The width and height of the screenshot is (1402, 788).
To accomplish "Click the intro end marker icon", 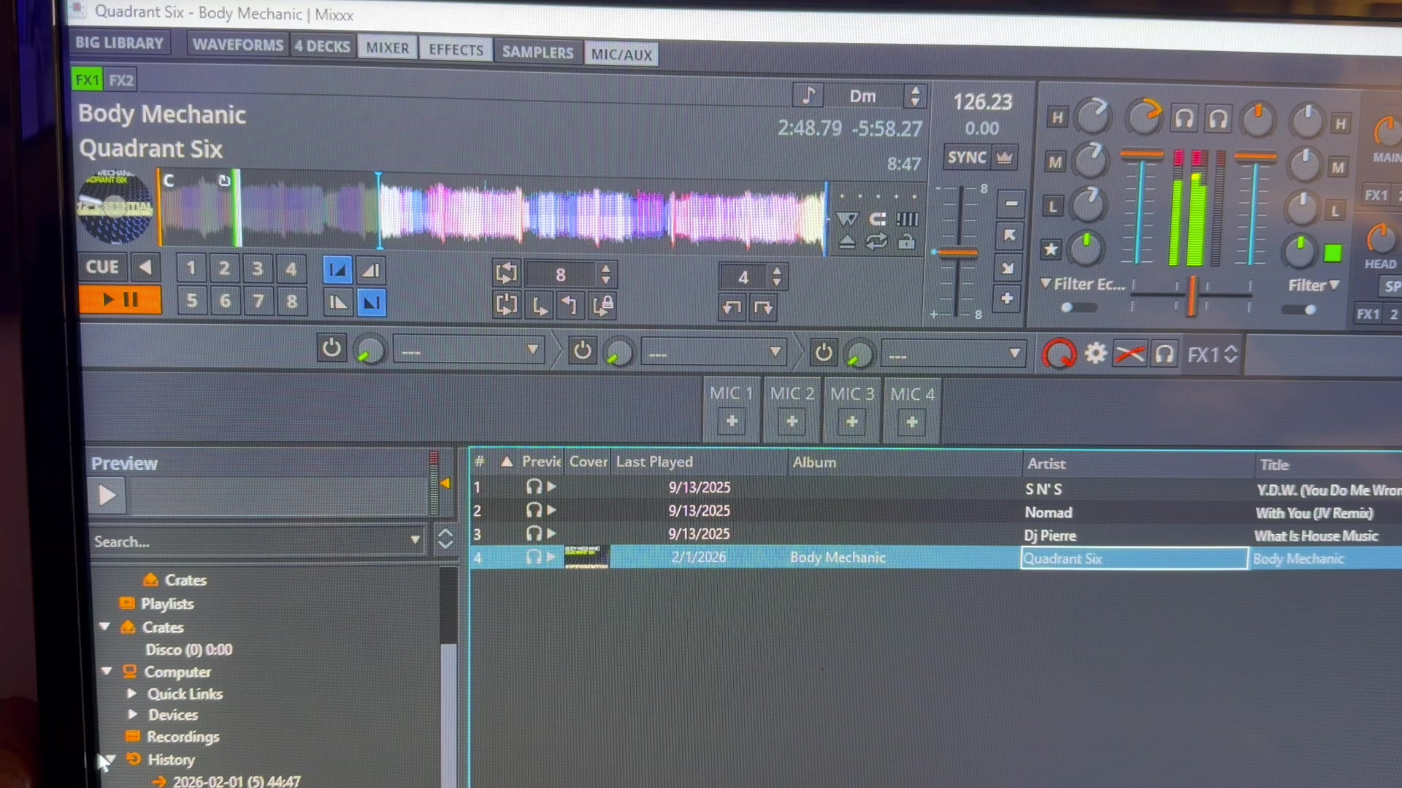I will [371, 271].
